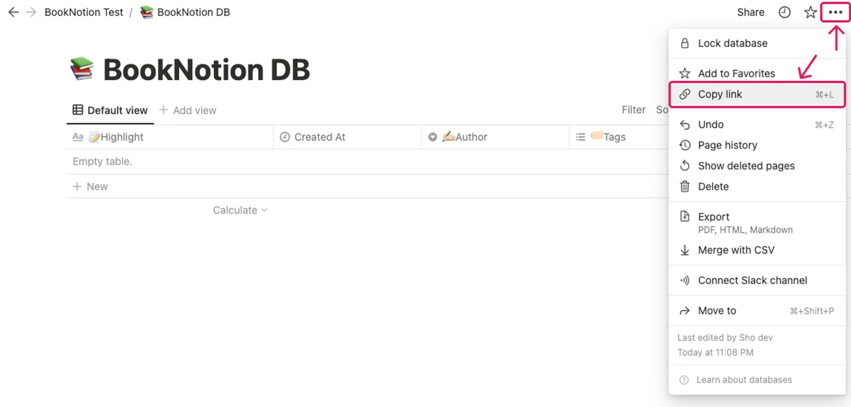The width and height of the screenshot is (851, 407).
Task: Open the three-dot page options menu
Action: (x=836, y=12)
